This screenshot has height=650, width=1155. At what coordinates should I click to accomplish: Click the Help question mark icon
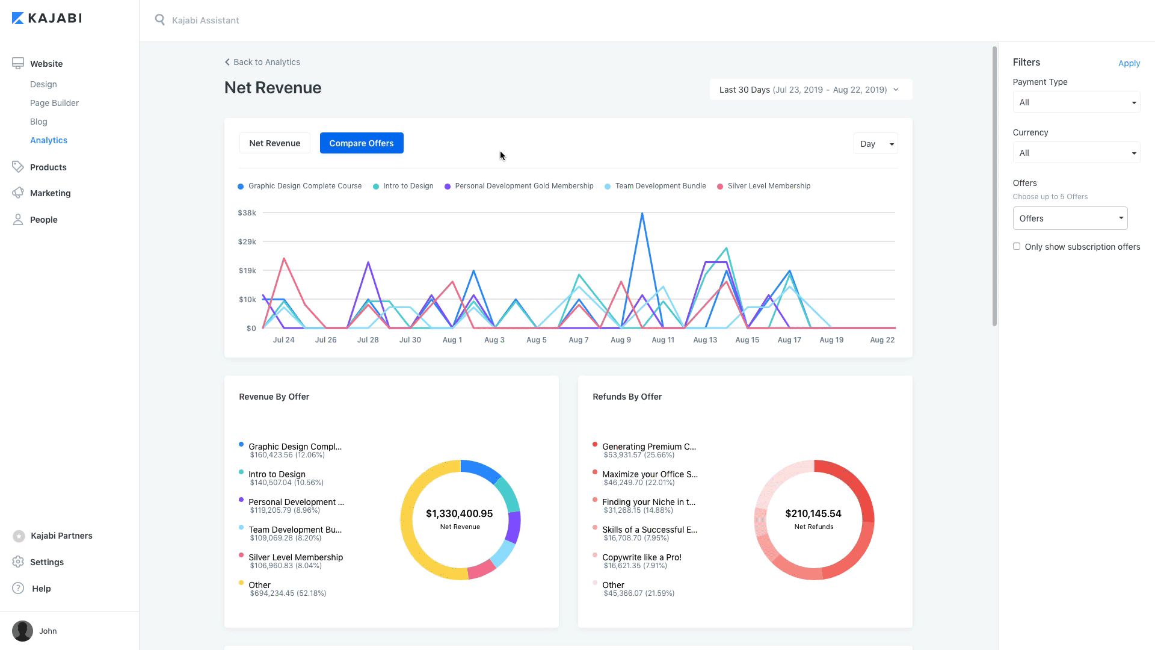(x=18, y=588)
